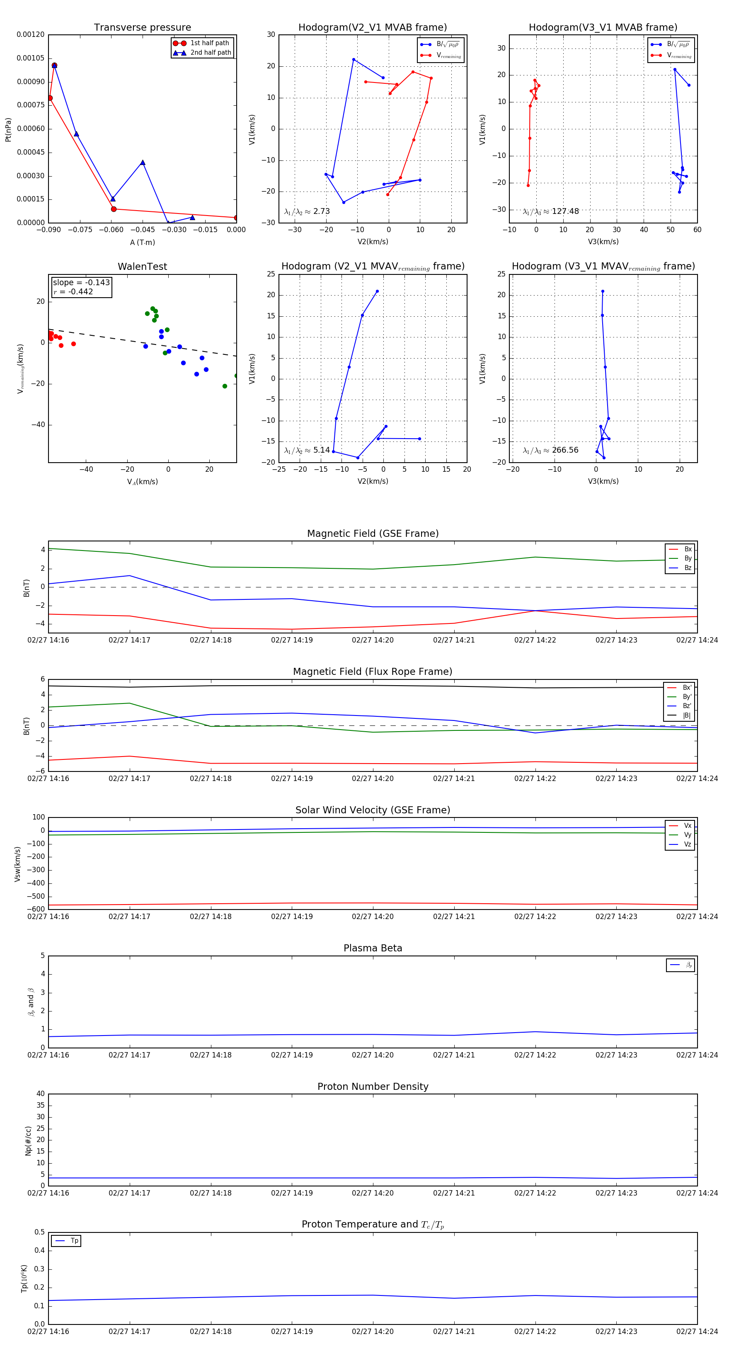Click the V3_V1 MVAV remaining frame hodogram title
The width and height of the screenshot is (746, 1368).
[x=603, y=267]
